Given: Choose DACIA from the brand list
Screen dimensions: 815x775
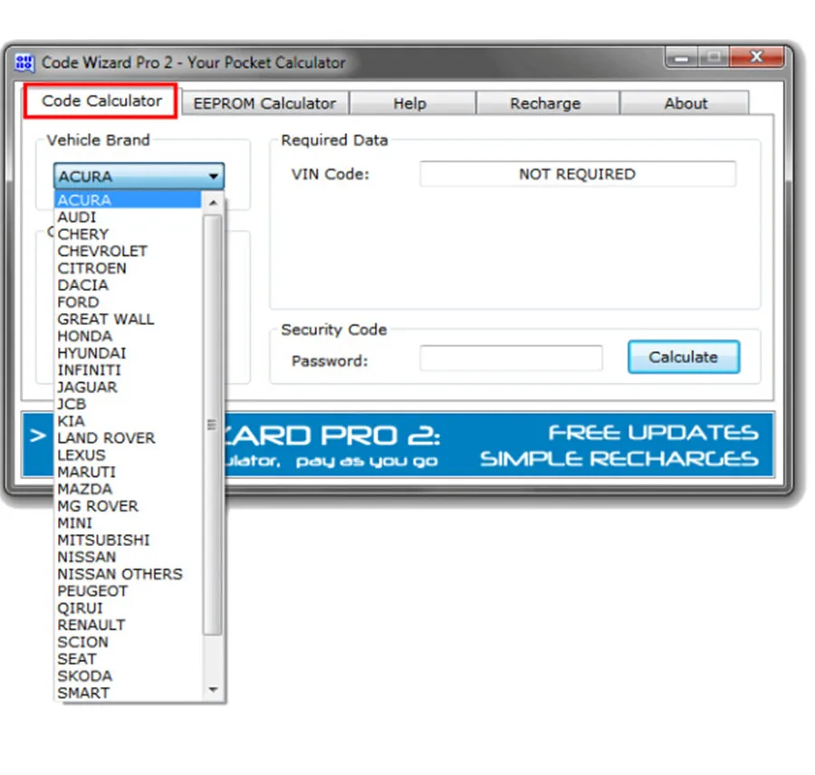Looking at the screenshot, I should (x=129, y=285).
